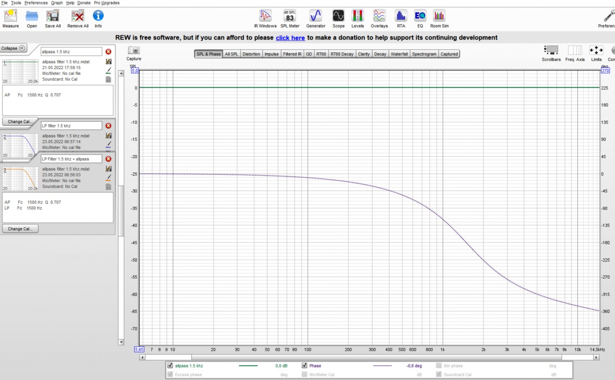Screen dimensions: 615x380
Task: Click Change Cal... under LP Filter + allpass
Action: pos(20,229)
